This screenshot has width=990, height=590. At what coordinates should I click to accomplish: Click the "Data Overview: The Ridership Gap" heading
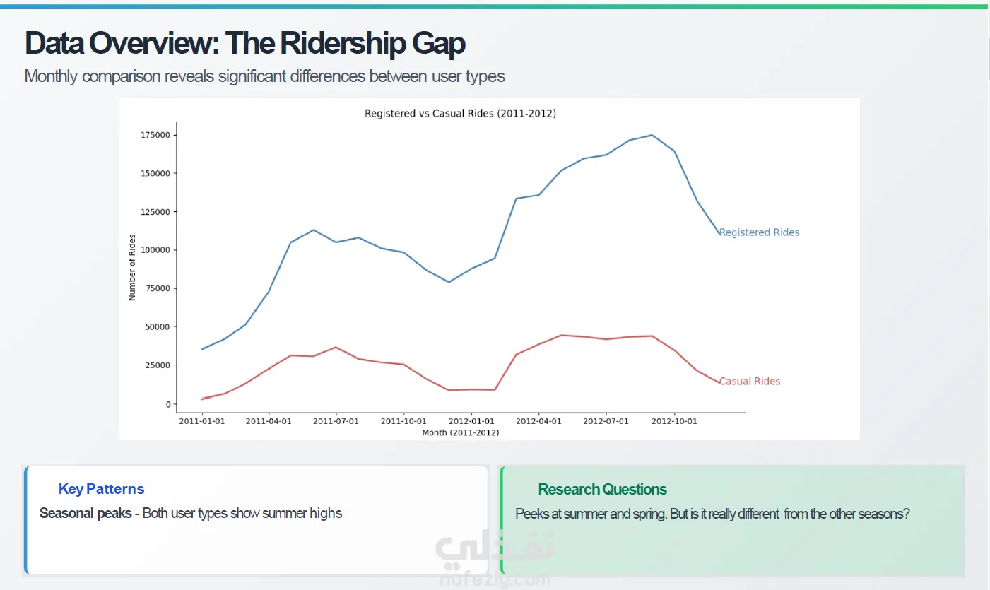point(244,44)
